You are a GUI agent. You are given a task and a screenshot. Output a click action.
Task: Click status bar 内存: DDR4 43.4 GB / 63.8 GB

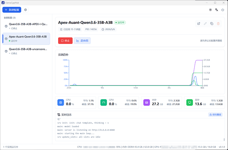pyautogui.click(x=137, y=147)
